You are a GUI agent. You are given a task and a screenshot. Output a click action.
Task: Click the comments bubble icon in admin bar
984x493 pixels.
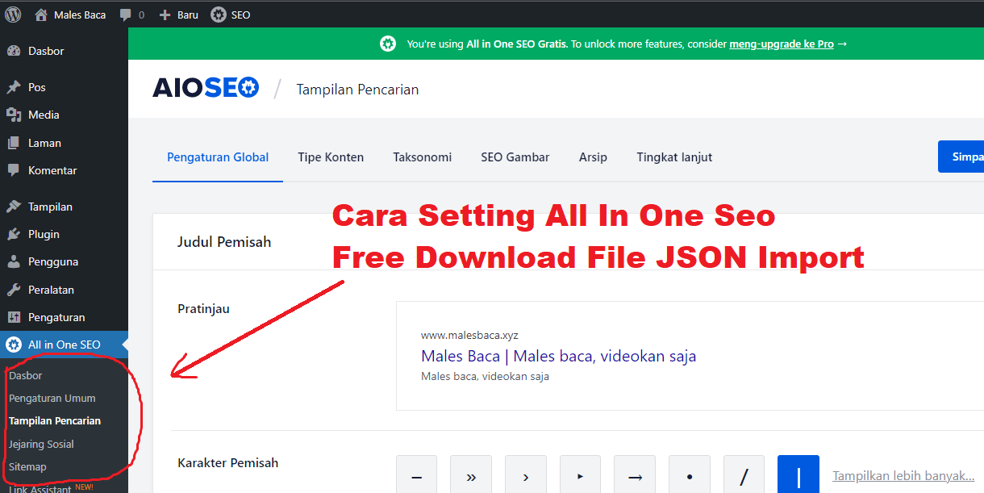click(125, 15)
